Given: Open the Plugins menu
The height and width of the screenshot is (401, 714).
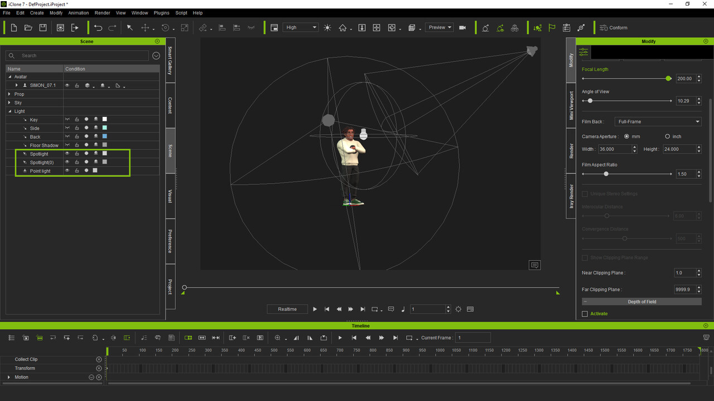Looking at the screenshot, I should click(x=161, y=13).
